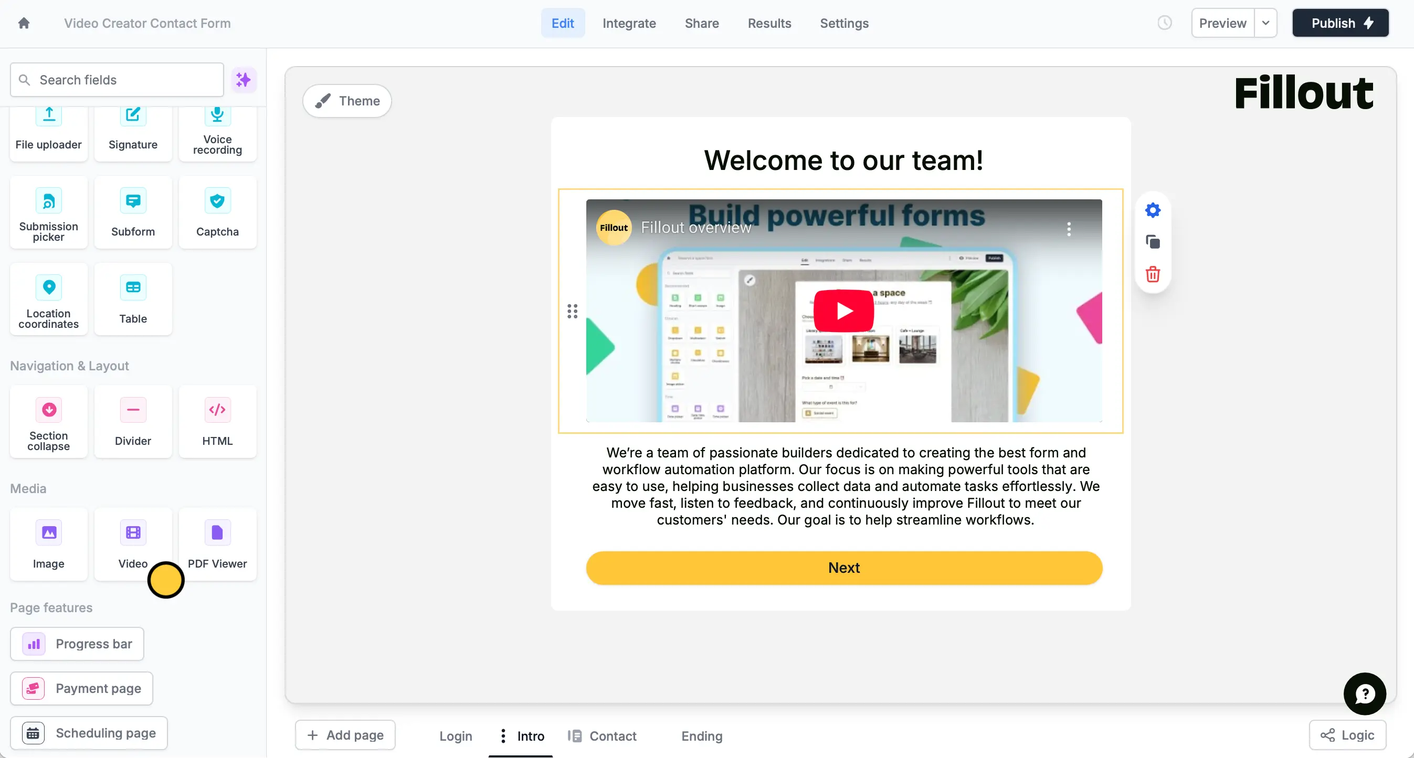
Task: Delete the video block with trash icon
Action: coord(1153,274)
